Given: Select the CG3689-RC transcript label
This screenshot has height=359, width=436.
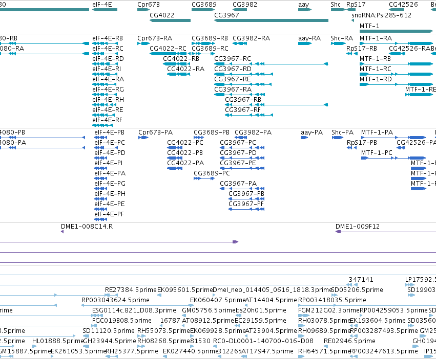Looking at the screenshot, I should [x=210, y=48].
